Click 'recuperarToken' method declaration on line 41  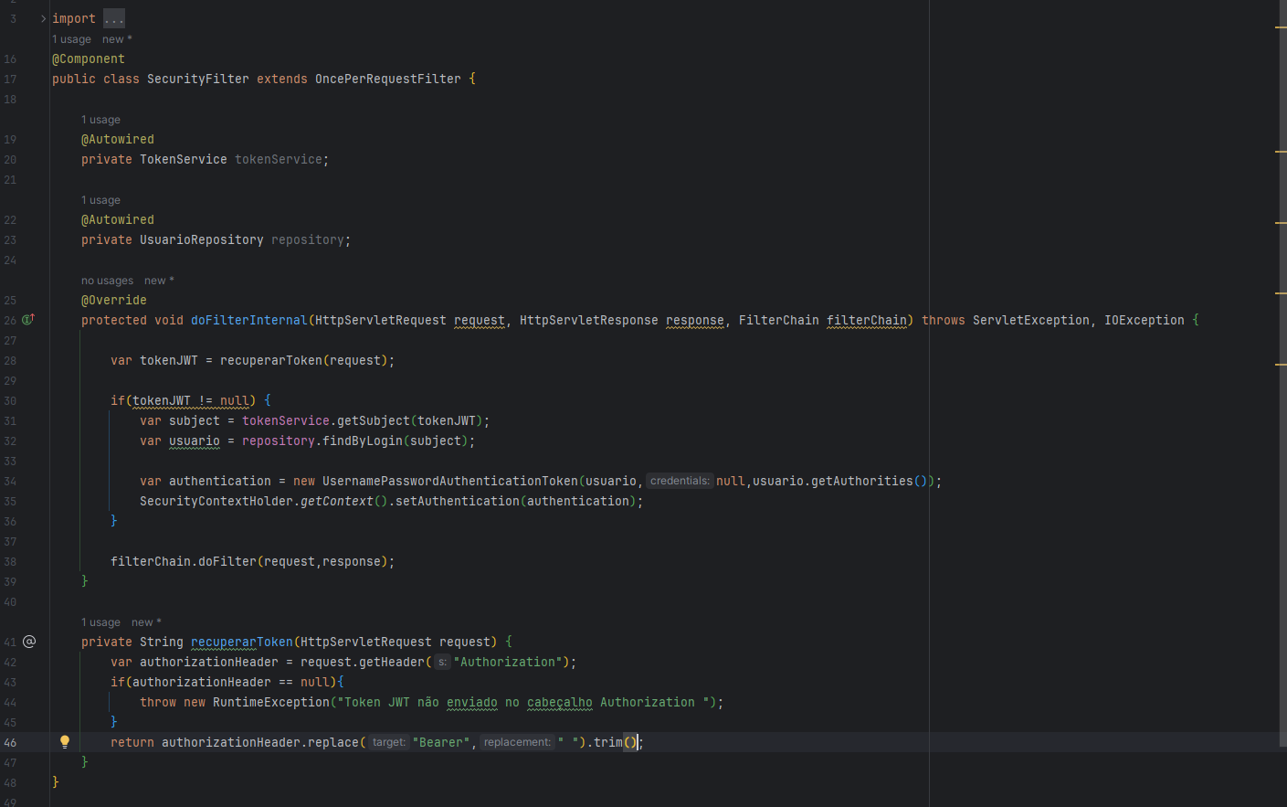[x=242, y=642]
